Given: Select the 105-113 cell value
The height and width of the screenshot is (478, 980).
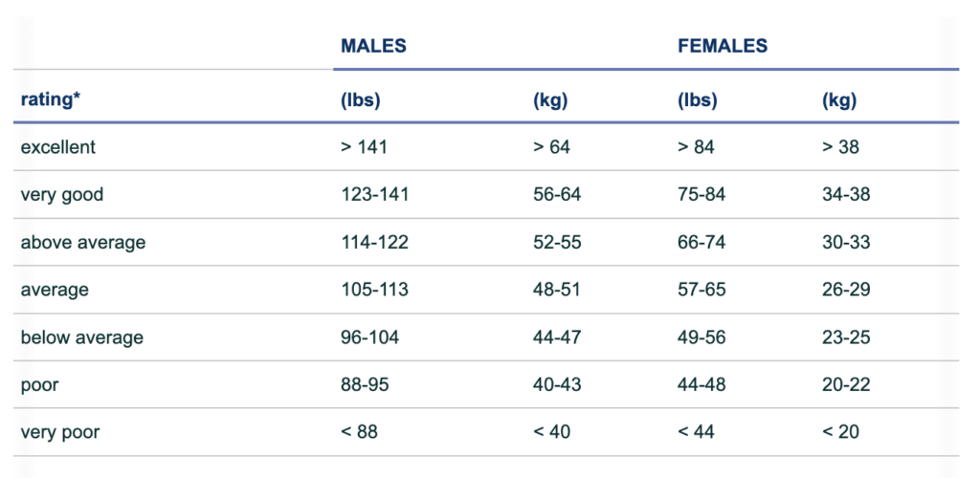Looking at the screenshot, I should 374,290.
